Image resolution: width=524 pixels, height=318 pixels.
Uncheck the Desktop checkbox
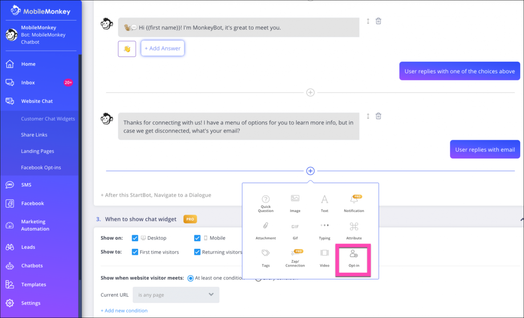(135, 238)
